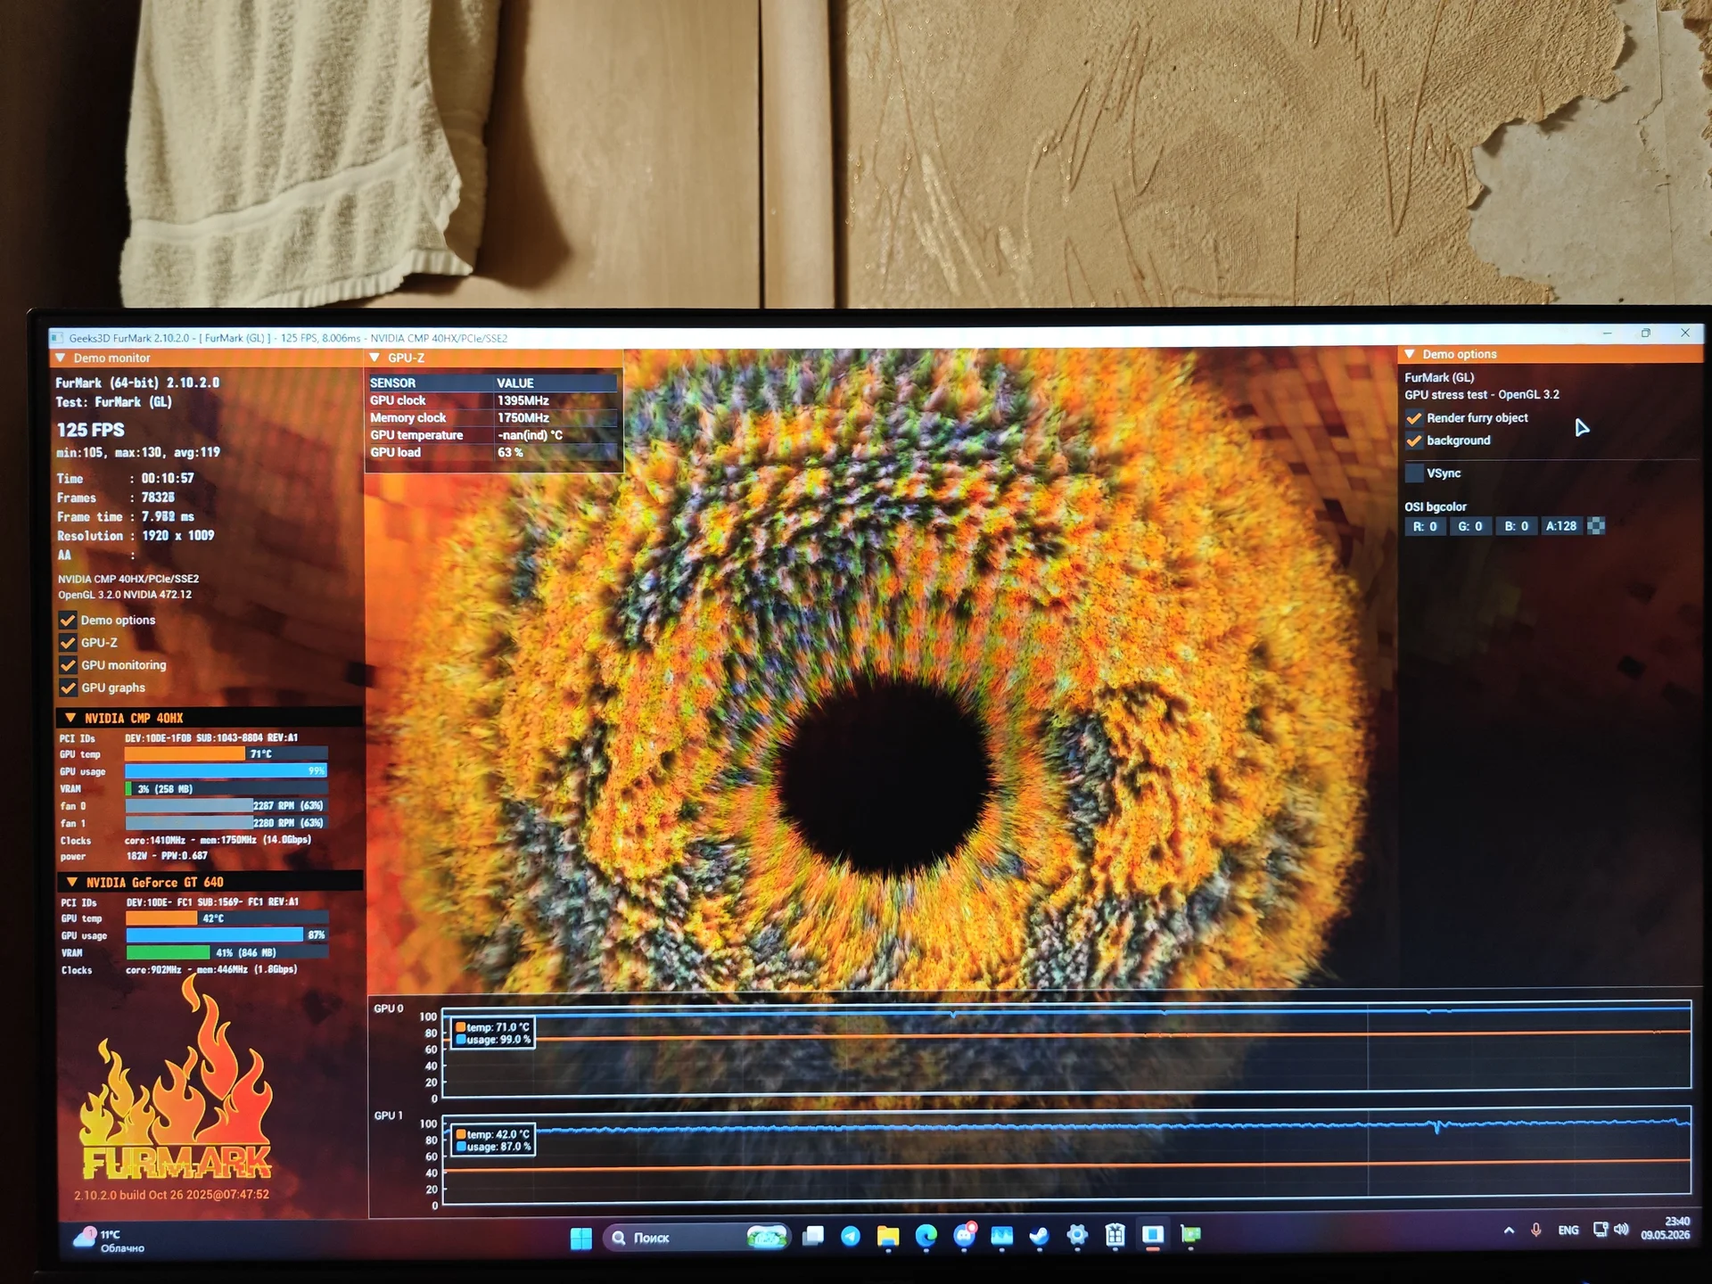
Task: Open the volume speaker tray icon
Action: [1621, 1230]
